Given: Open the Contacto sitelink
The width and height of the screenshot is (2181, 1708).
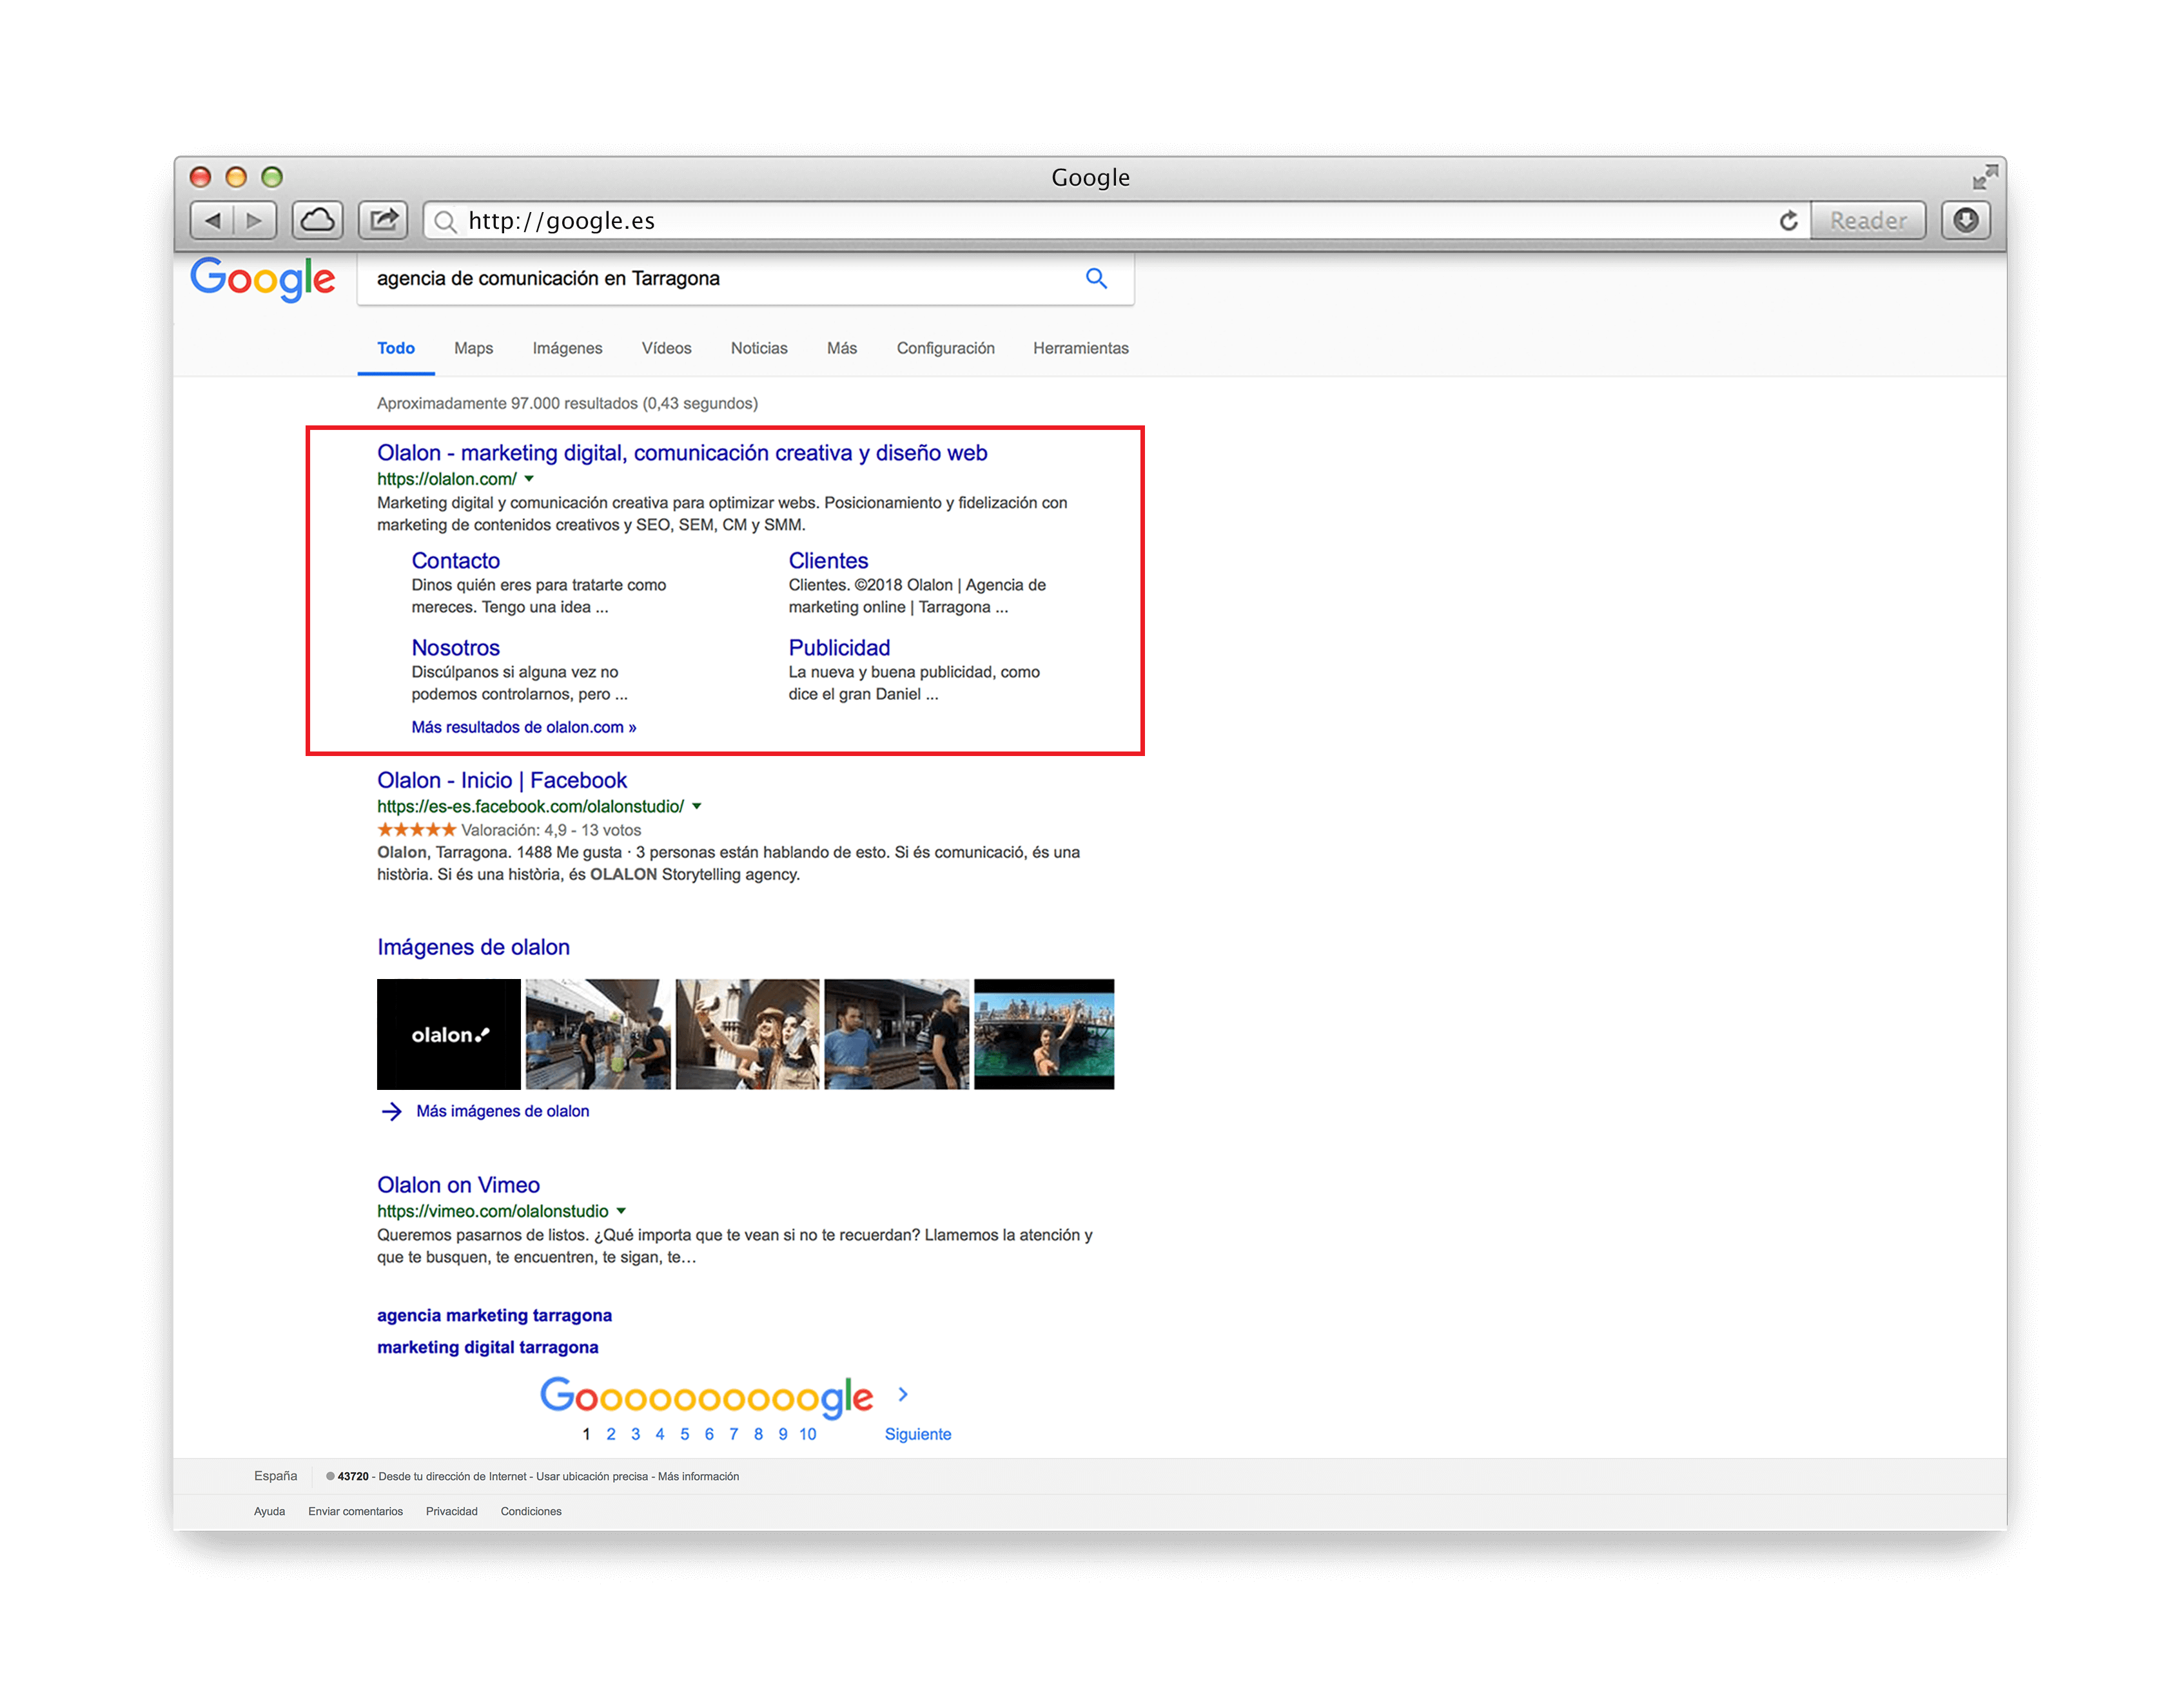Looking at the screenshot, I should click(x=455, y=560).
